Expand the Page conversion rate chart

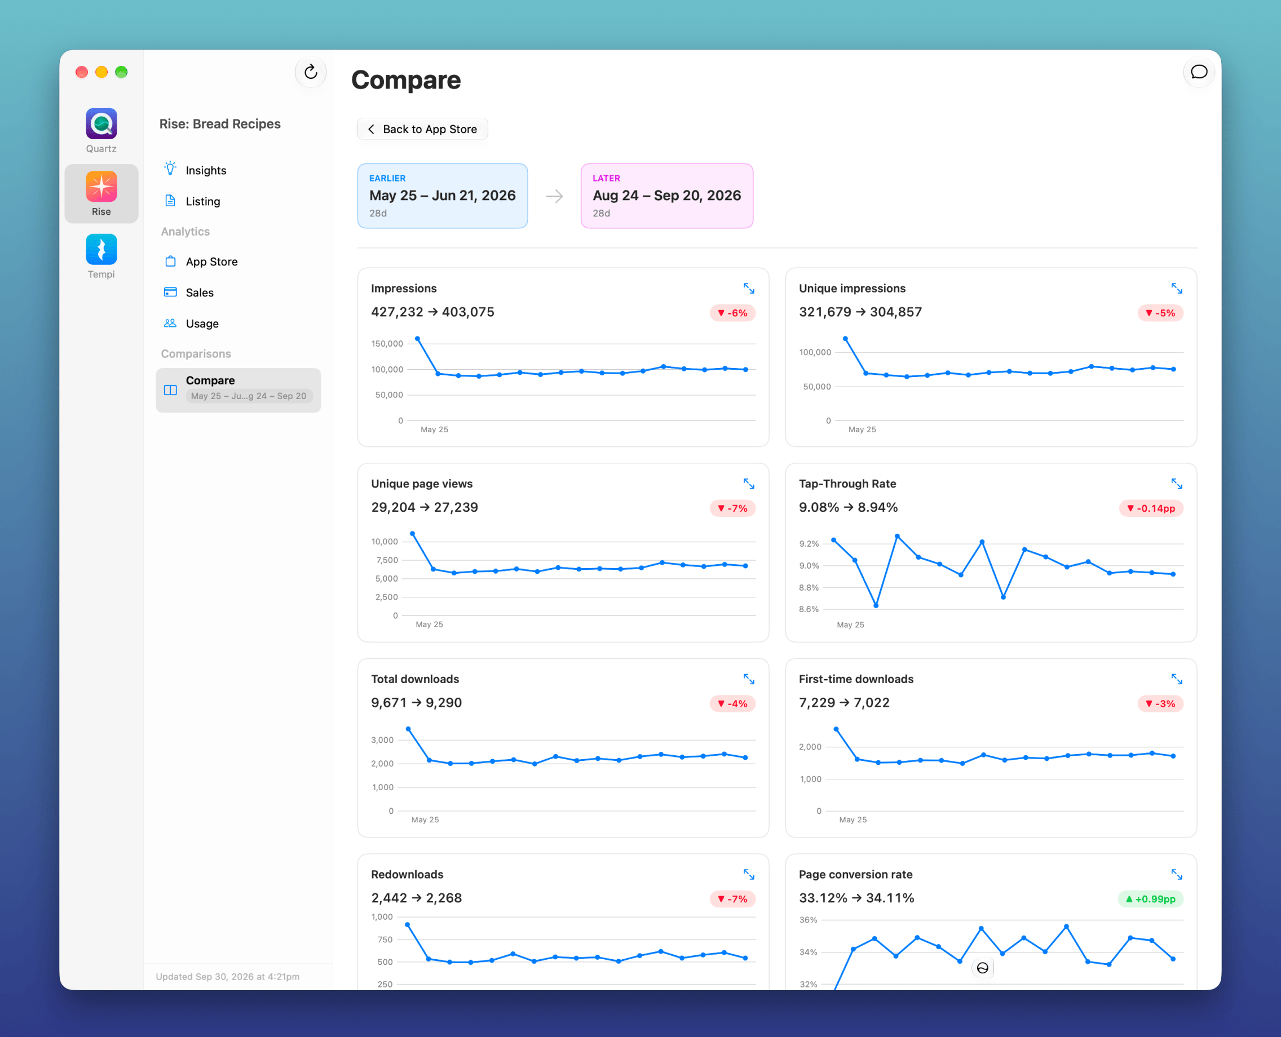pos(1177,875)
